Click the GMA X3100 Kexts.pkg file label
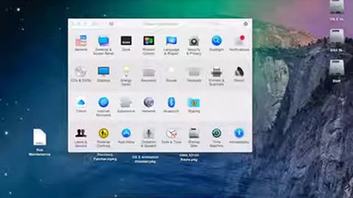The height and width of the screenshot is (198, 353). [x=189, y=157]
